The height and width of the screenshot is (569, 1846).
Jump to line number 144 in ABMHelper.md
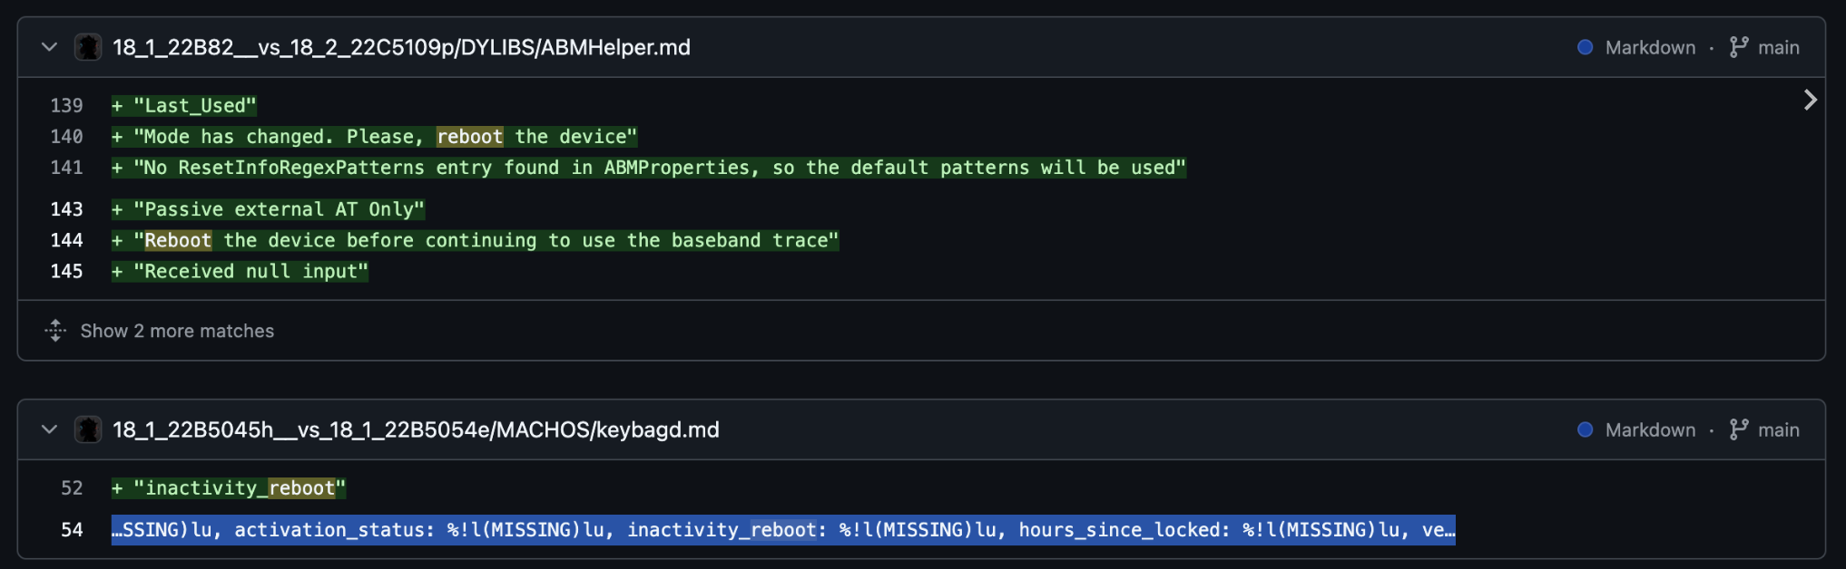66,240
